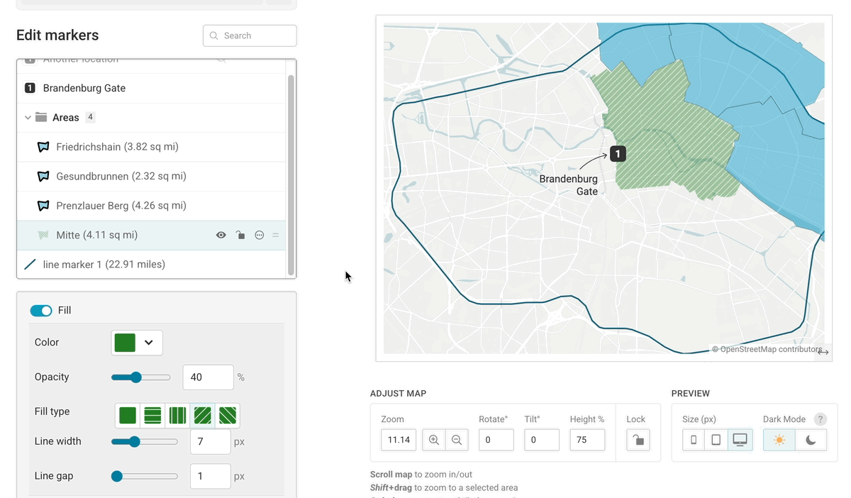
Task: Select the desktop monitor preview size
Action: pos(740,440)
